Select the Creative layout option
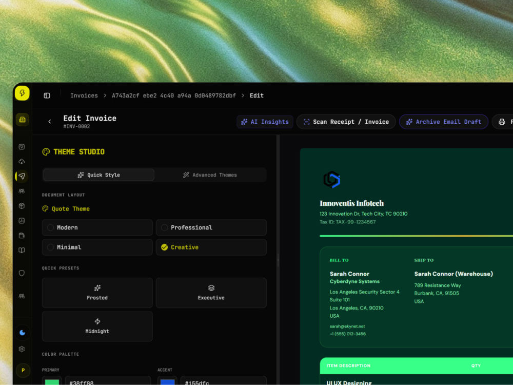The height and width of the screenshot is (385, 513). (x=211, y=247)
